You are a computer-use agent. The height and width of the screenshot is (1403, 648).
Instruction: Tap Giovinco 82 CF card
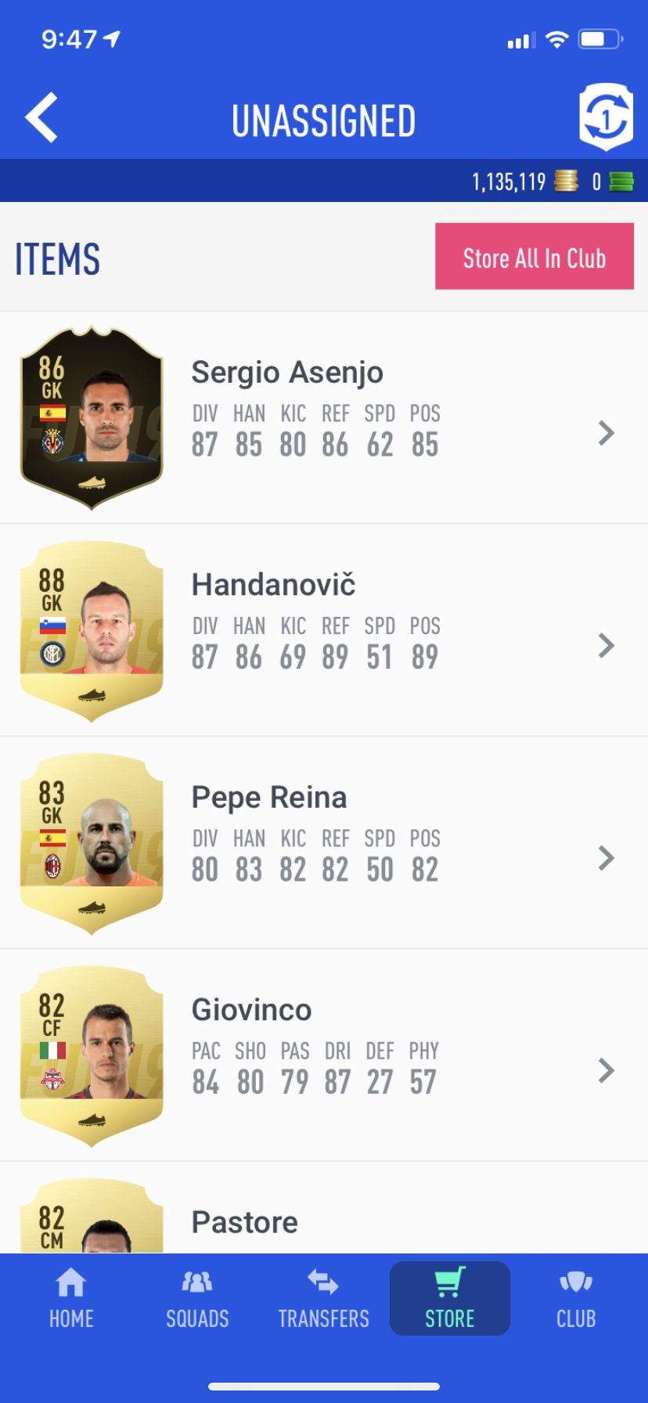click(92, 1055)
